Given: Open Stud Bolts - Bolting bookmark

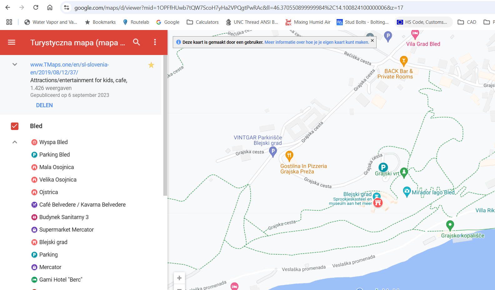Looking at the screenshot, I should (x=362, y=22).
